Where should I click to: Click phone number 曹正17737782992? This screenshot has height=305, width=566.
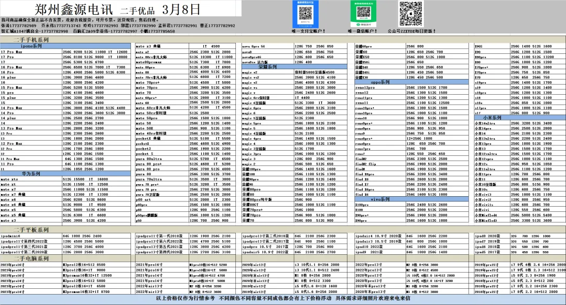click(217, 26)
